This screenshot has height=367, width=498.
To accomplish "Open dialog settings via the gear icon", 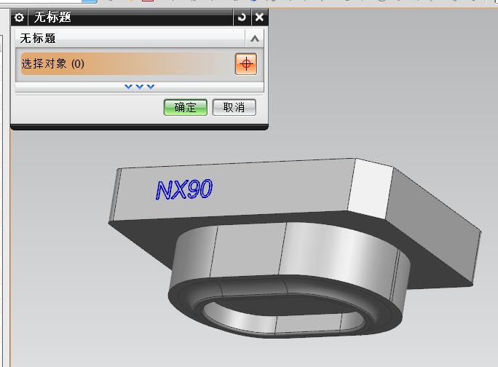I will [x=20, y=17].
